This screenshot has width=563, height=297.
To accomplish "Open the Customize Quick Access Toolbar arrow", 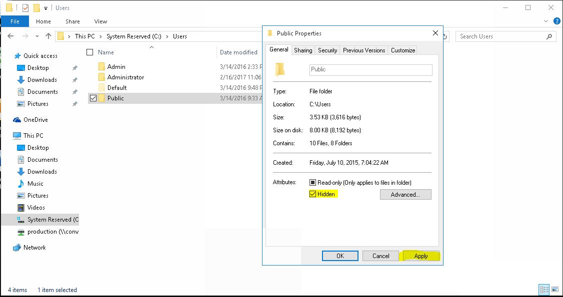I will point(45,8).
